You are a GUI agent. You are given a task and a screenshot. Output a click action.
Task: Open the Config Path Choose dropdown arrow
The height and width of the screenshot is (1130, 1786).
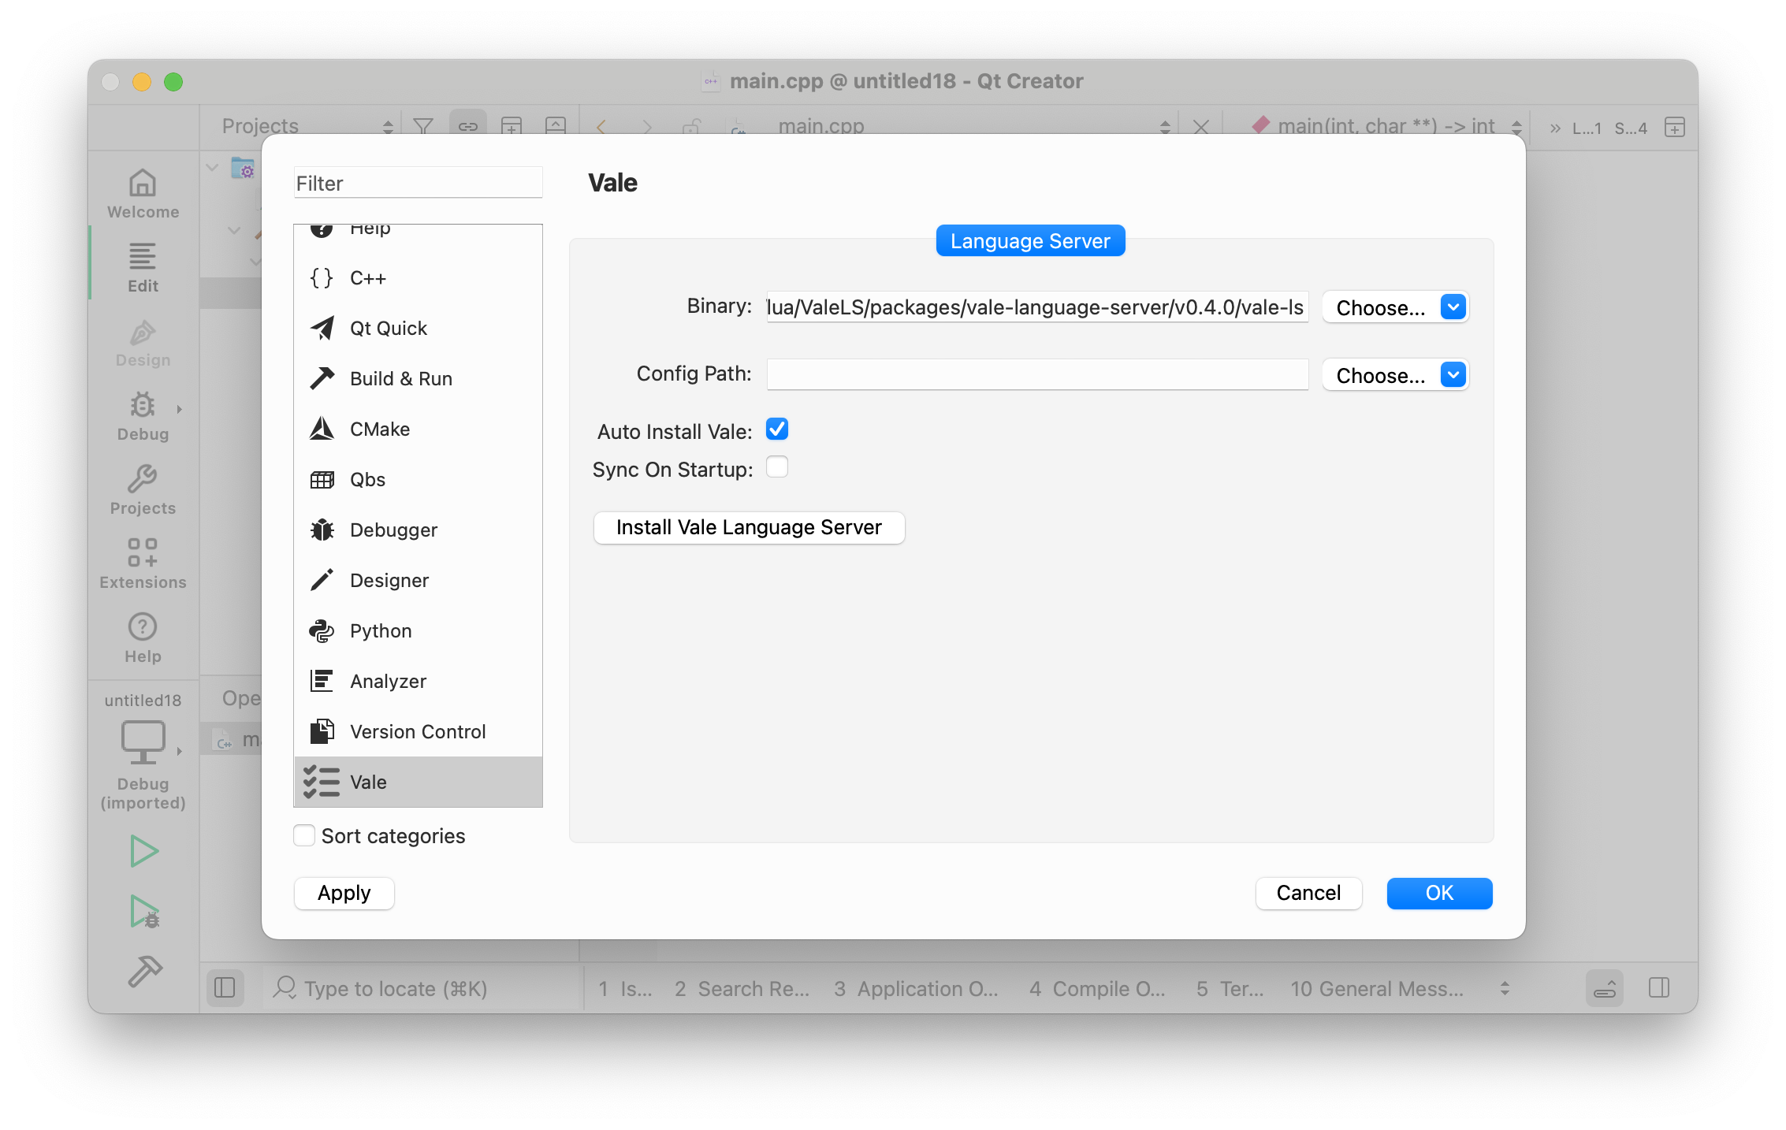click(x=1453, y=375)
